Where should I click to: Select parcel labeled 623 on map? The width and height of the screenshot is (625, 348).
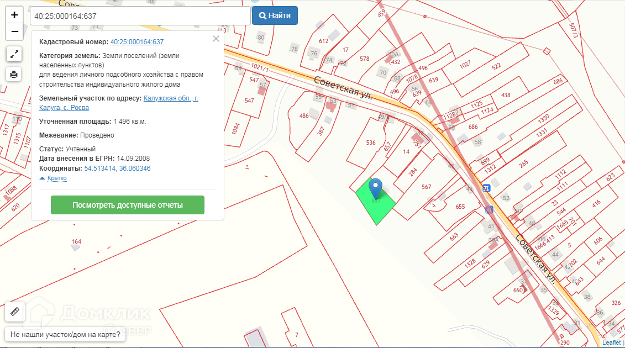point(610,177)
